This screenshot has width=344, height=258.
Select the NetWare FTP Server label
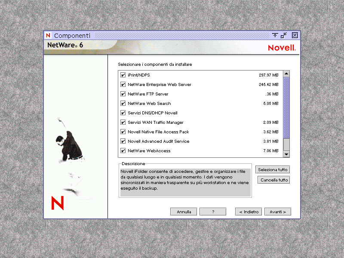148,94
